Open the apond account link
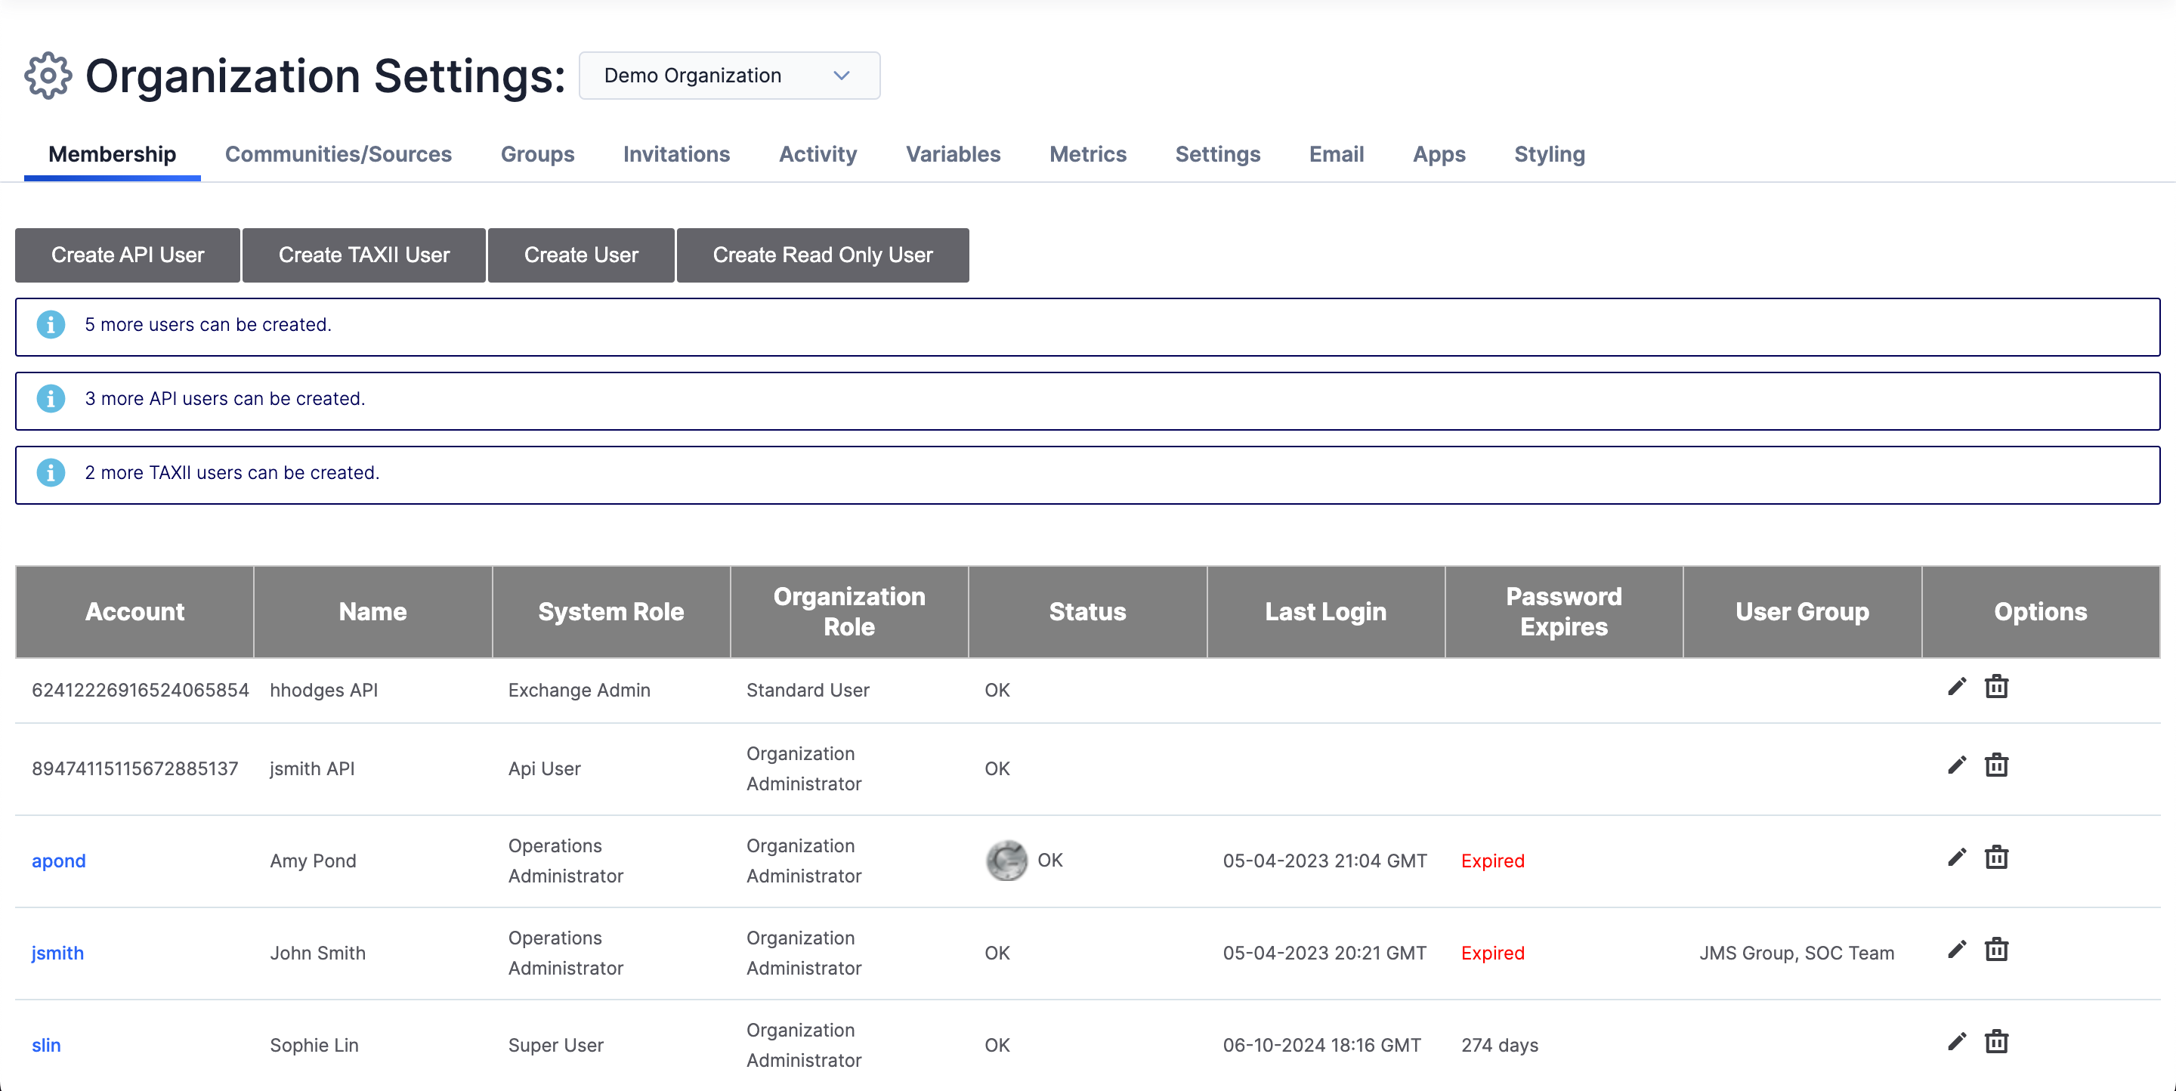Screen dimensions: 2176x1091 58,861
